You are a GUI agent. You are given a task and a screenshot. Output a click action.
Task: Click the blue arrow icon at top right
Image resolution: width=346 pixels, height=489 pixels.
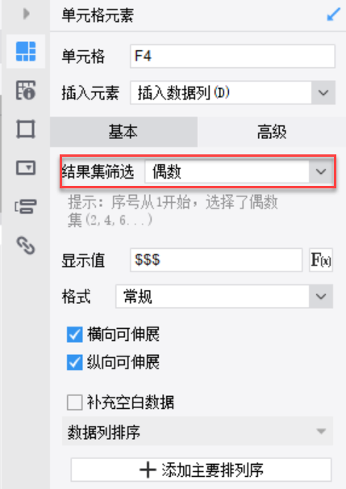[334, 15]
